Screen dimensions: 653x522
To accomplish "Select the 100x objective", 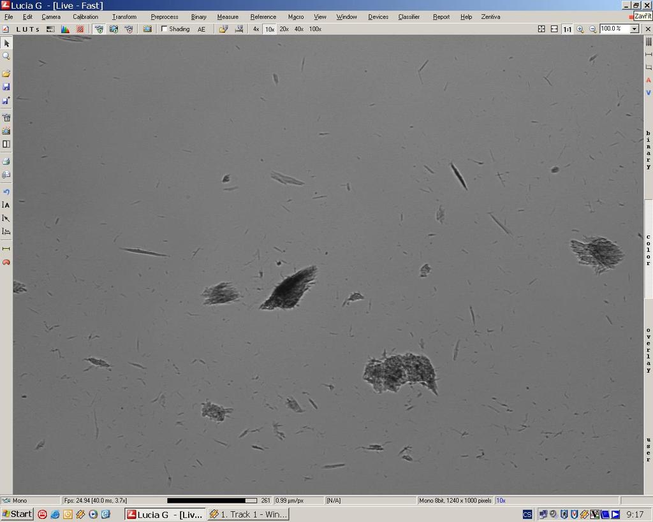I will tap(315, 29).
